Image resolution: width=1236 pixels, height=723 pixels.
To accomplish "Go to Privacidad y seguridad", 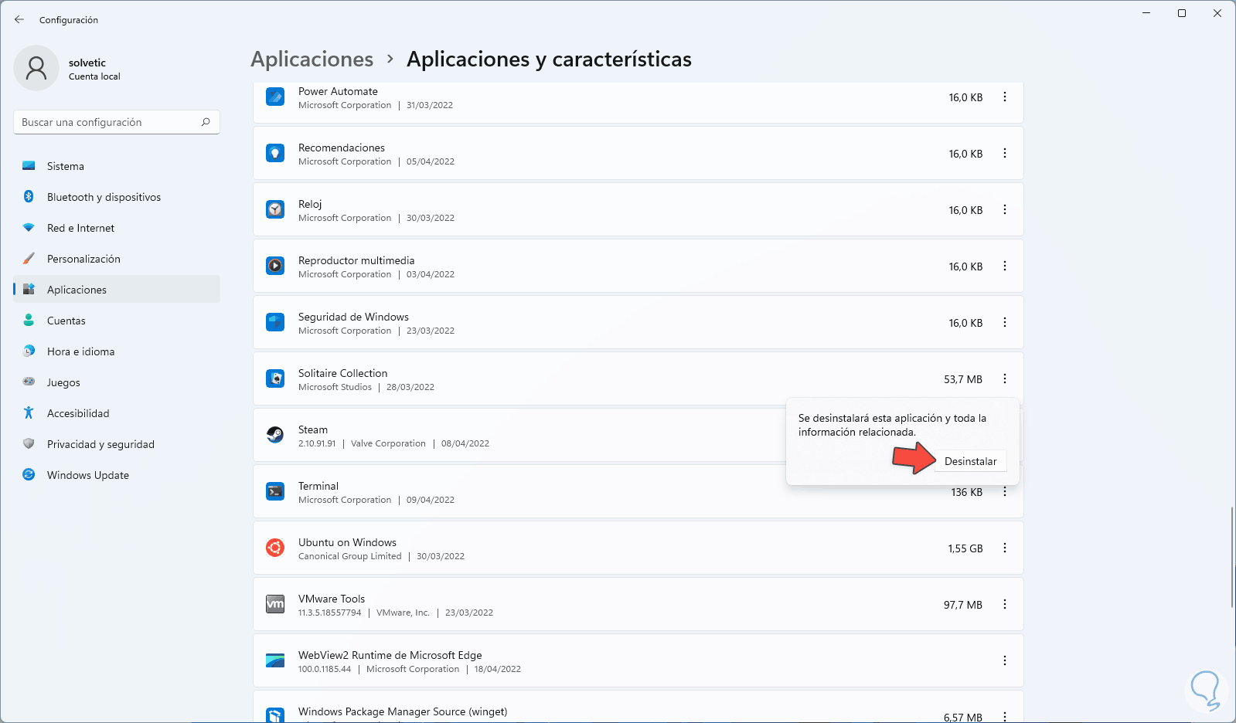I will 117,444.
